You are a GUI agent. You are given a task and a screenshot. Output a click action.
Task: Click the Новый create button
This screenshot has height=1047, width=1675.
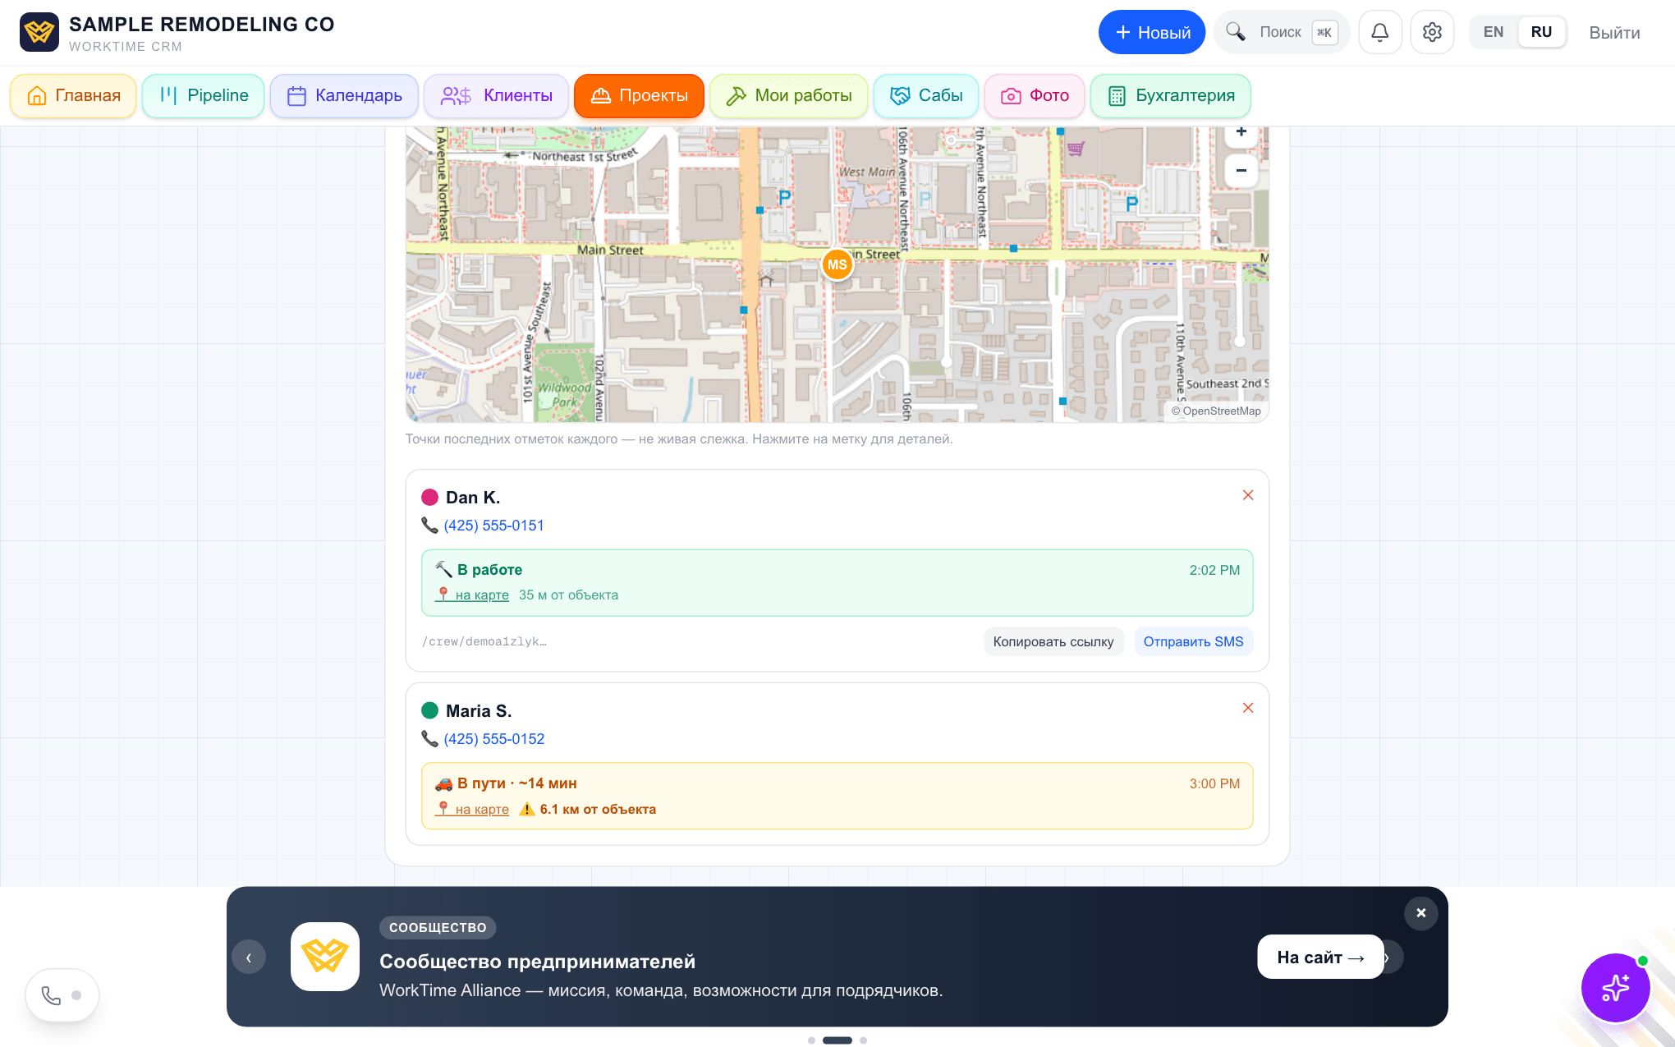click(1152, 32)
